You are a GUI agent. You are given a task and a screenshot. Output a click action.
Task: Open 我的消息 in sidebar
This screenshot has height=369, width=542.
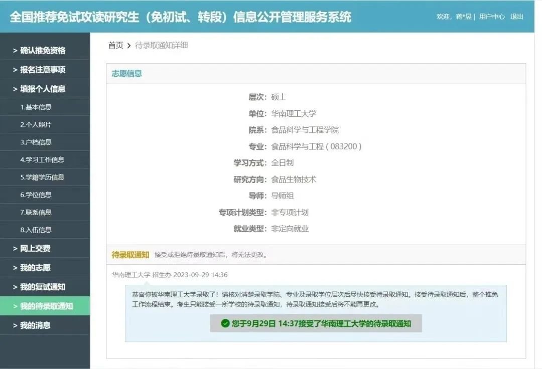click(35, 325)
